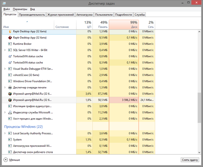Toggle sort order arrow above Имя column
The width and height of the screenshot is (203, 167).
tap(27, 22)
